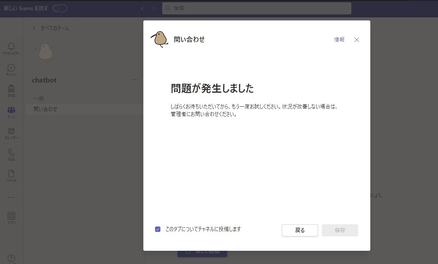This screenshot has width=438, height=264.
Task: Click the 情報 link in dialog
Action: click(339, 40)
